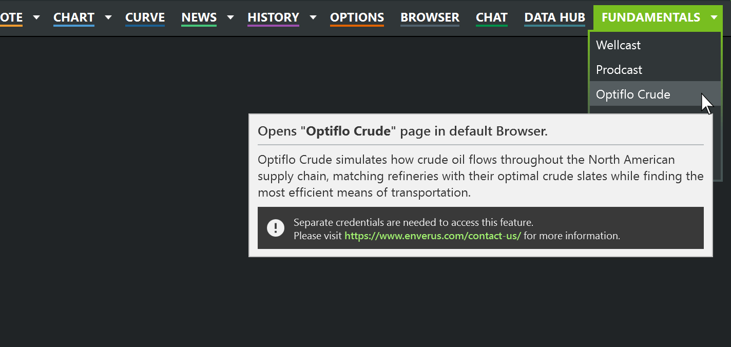Collapse the FUNDAMENTALS dropdown arrow
731x347 pixels.
coord(714,17)
